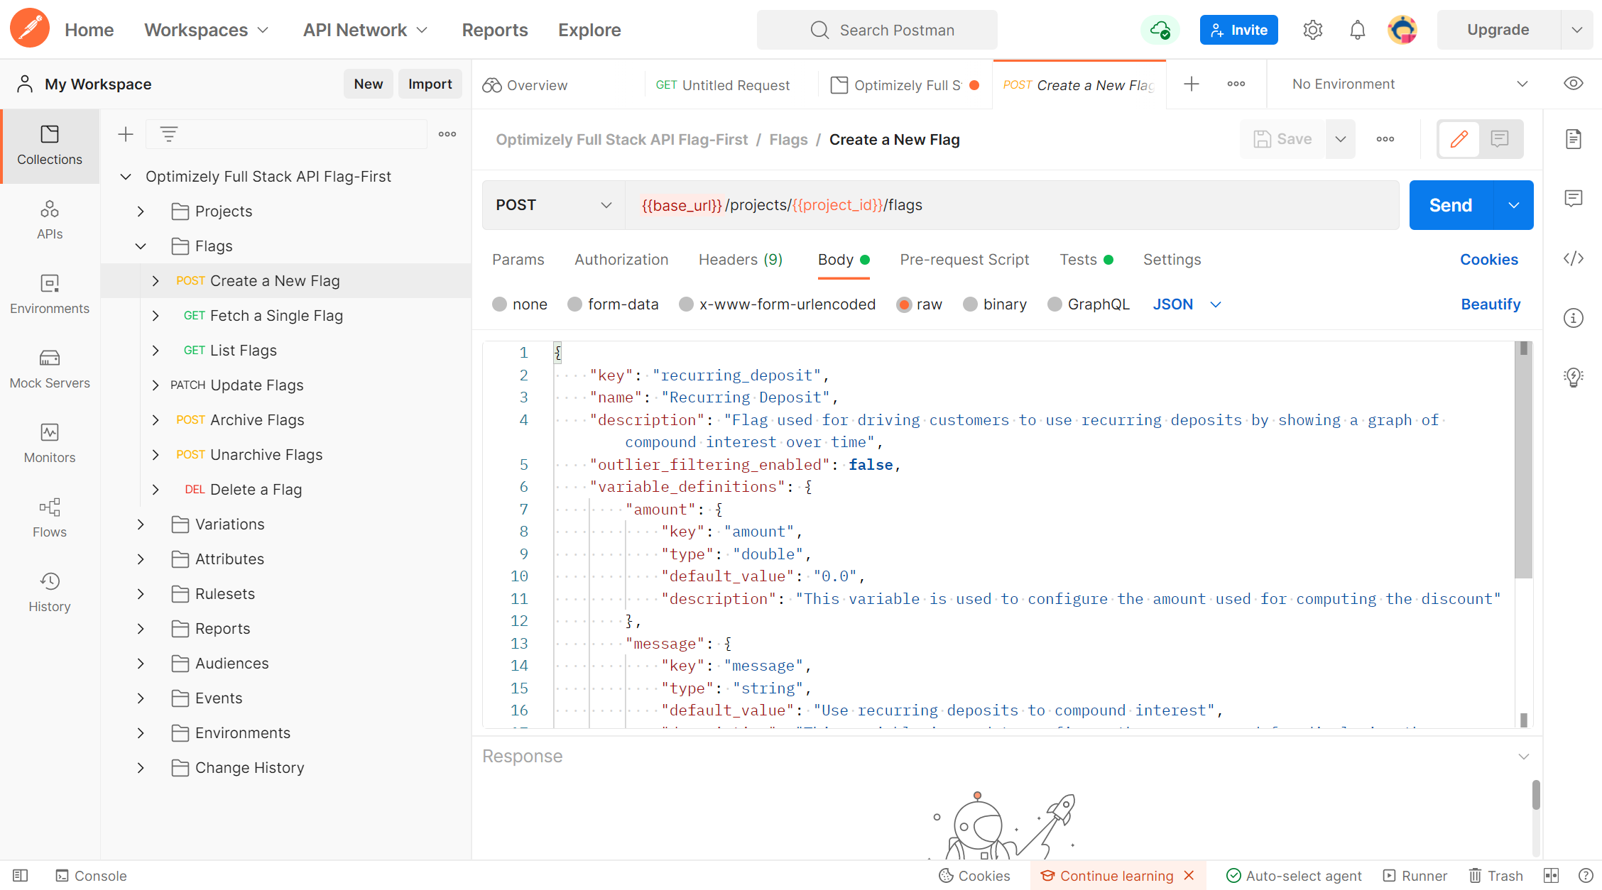Choose the GraphQL body type

coord(1055,304)
